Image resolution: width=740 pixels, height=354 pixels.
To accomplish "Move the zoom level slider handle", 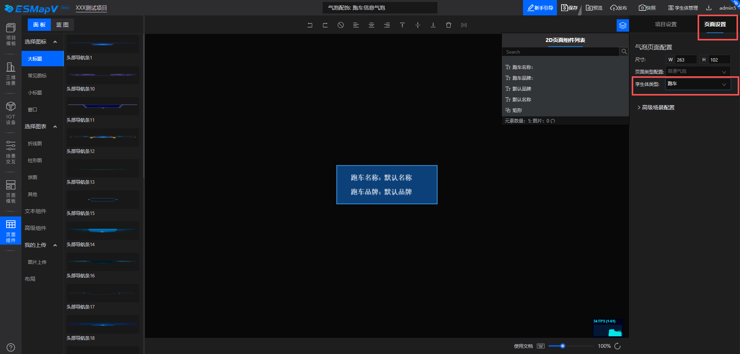I will [x=563, y=346].
